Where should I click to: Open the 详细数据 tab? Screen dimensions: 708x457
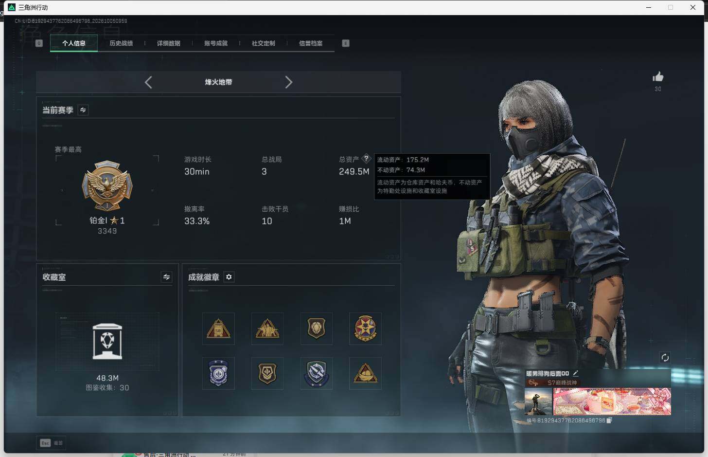point(169,43)
